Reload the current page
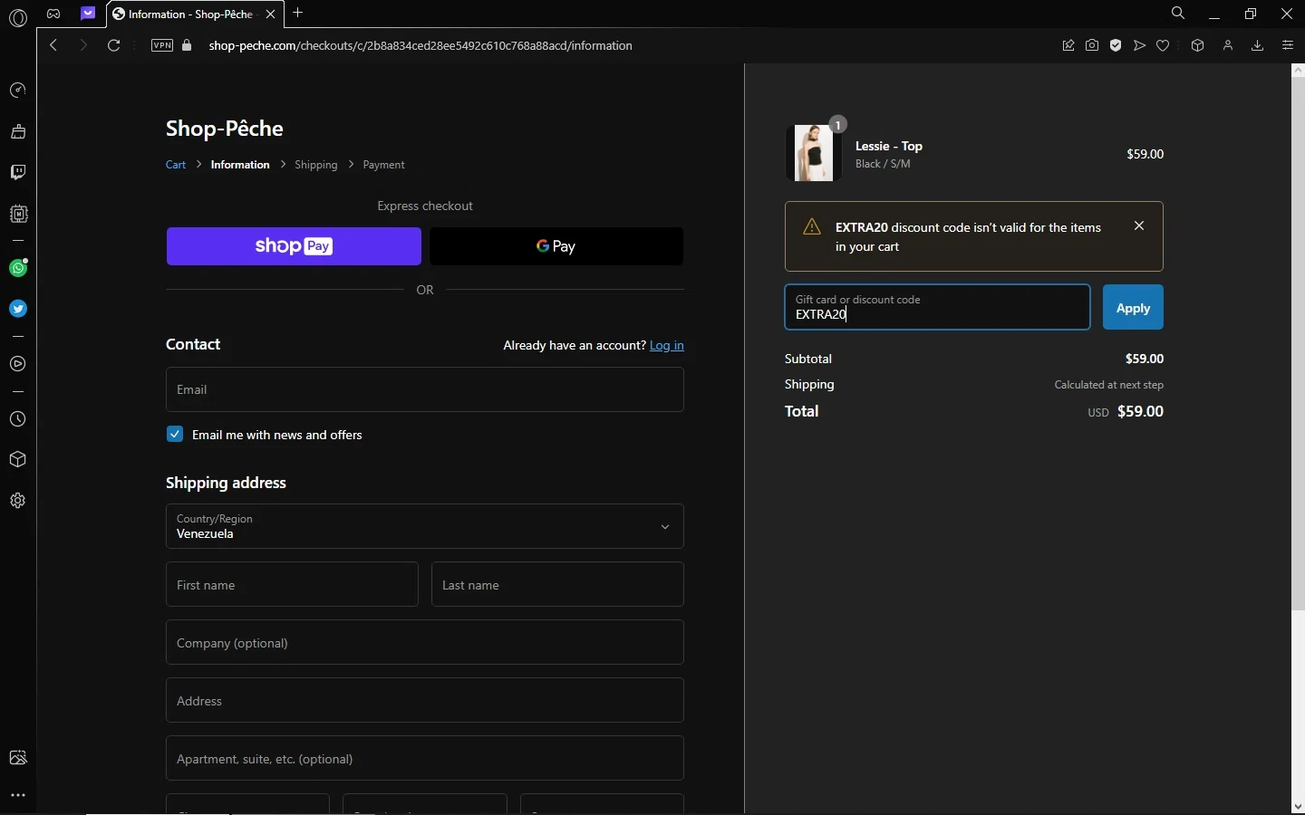 pos(114,45)
